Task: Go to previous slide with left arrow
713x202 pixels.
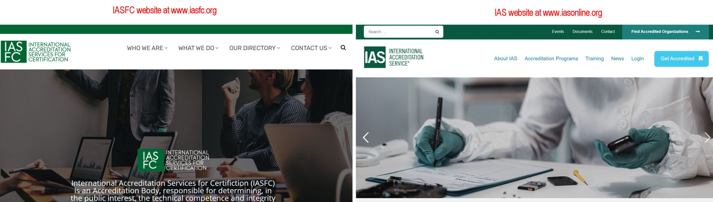Action: coord(366,137)
